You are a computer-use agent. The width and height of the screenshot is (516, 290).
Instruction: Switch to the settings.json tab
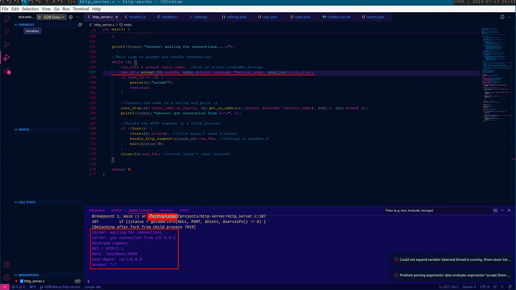(234, 17)
